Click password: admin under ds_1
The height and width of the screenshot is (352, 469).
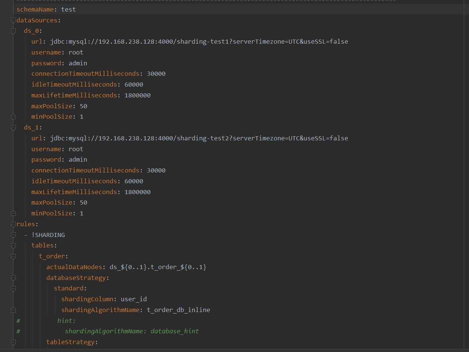point(59,159)
